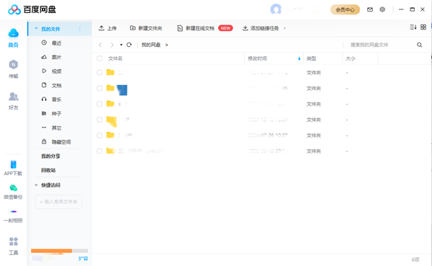
Task: Click the 上传 upload button
Action: point(108,28)
